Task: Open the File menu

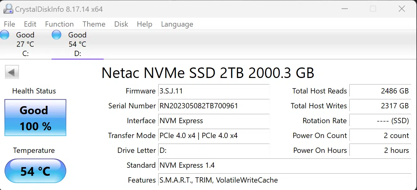Action: coord(10,24)
